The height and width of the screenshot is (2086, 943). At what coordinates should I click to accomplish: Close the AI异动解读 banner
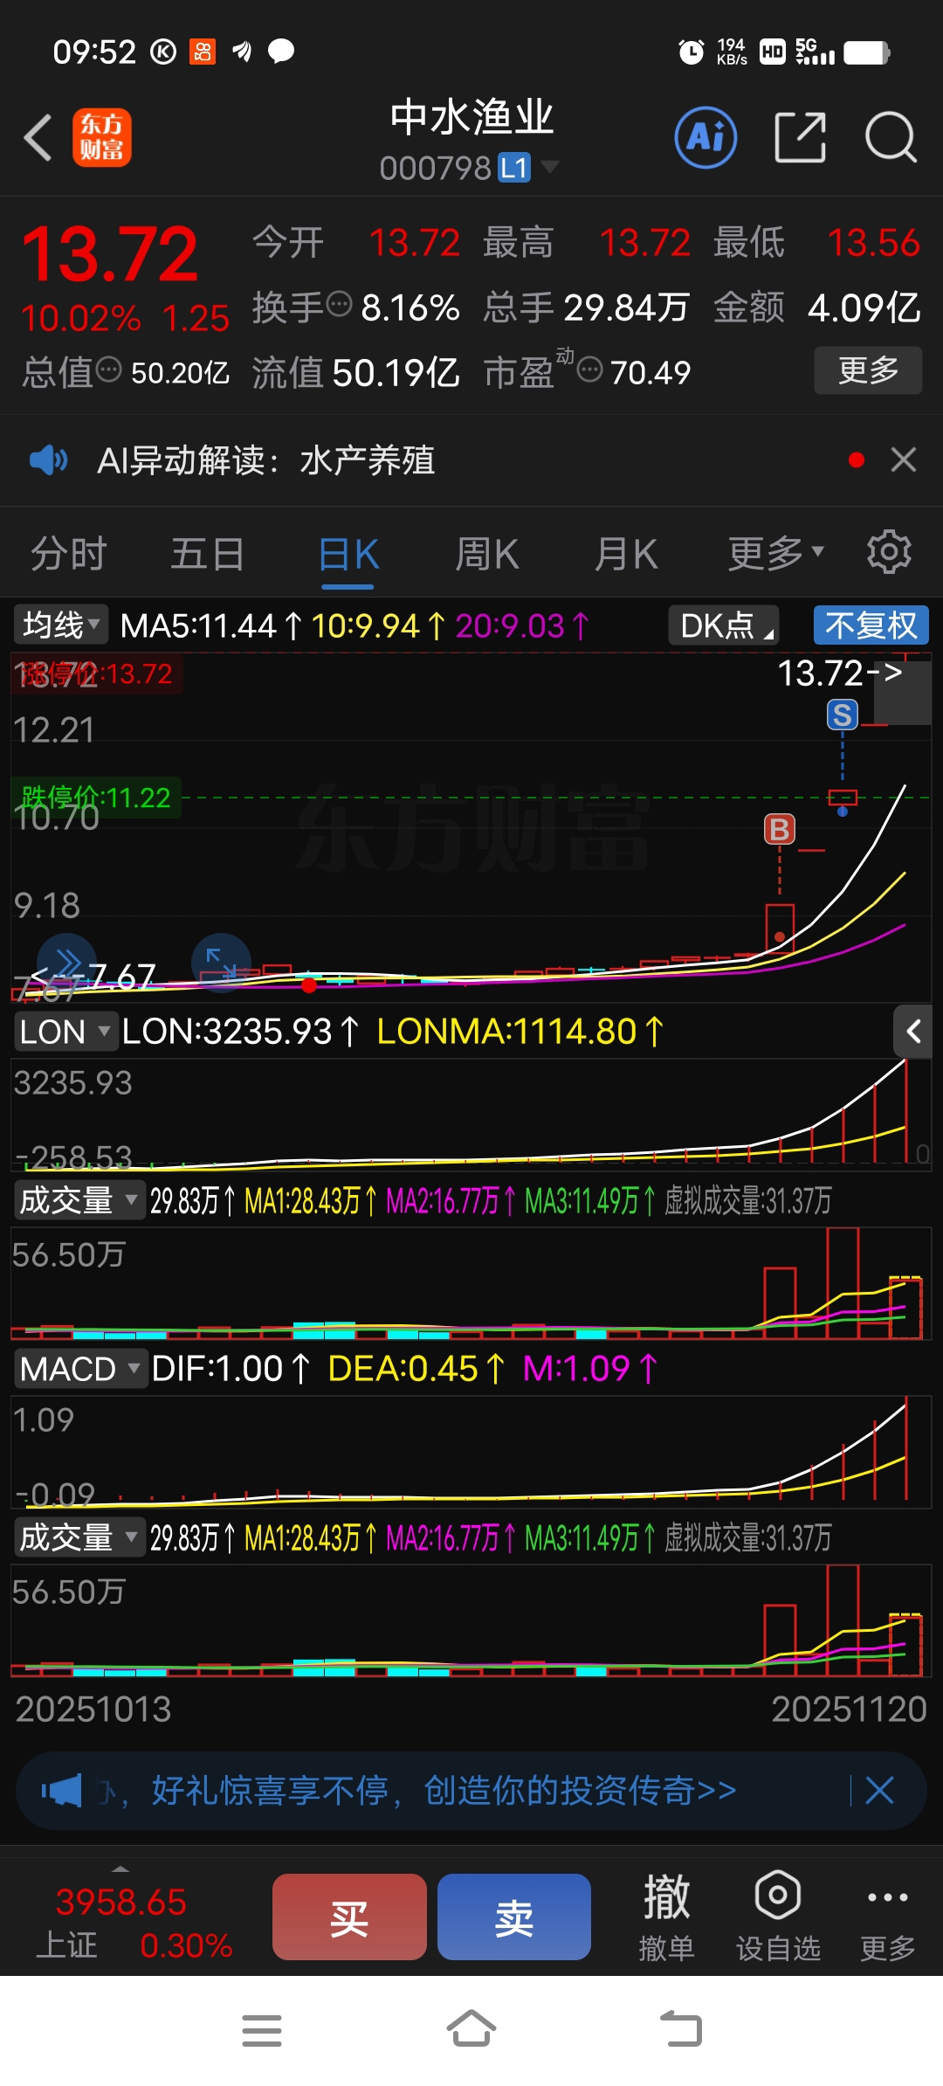coord(904,459)
